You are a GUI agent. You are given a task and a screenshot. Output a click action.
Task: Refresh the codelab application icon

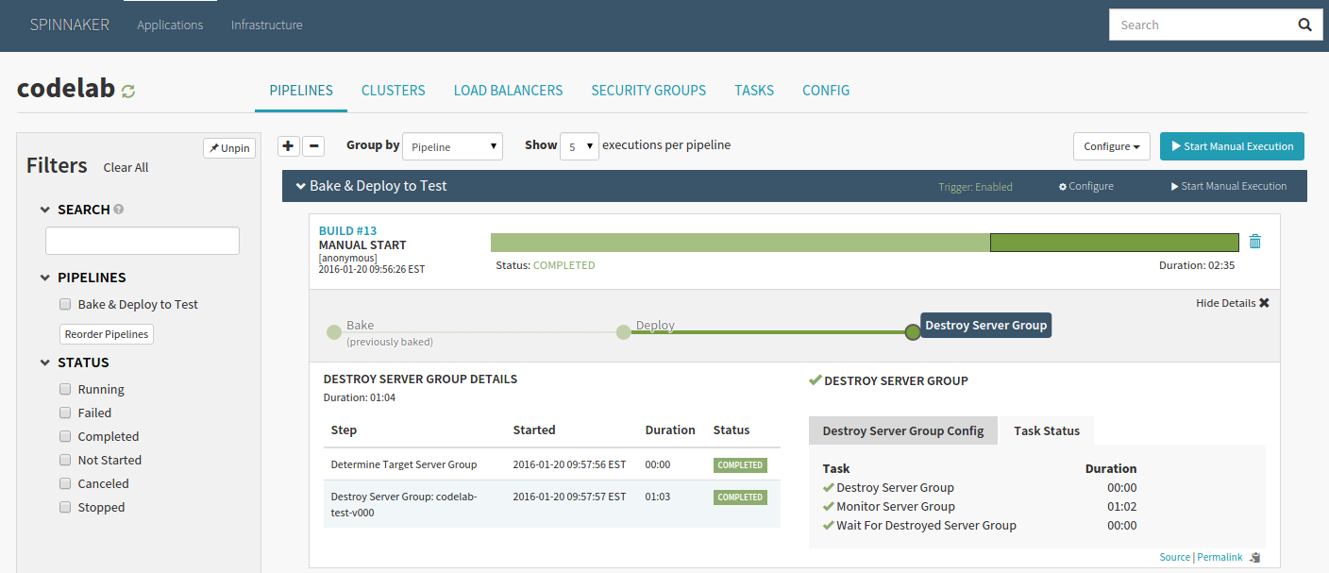pyautogui.click(x=128, y=91)
